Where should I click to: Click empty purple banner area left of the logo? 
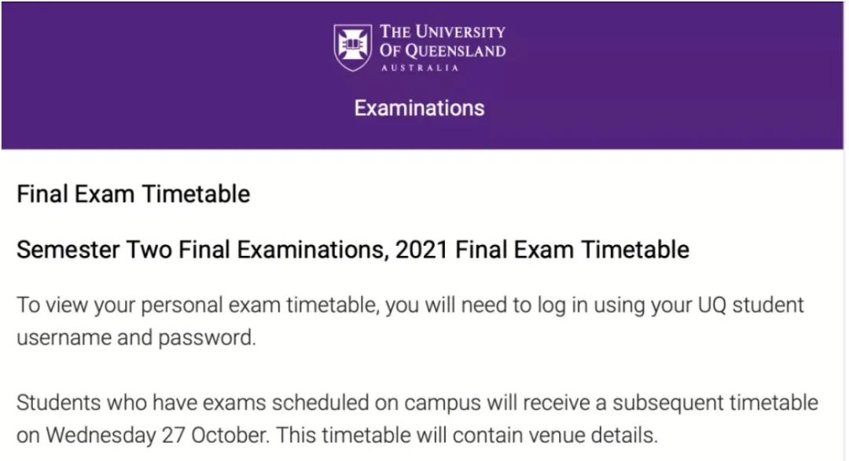click(x=163, y=75)
